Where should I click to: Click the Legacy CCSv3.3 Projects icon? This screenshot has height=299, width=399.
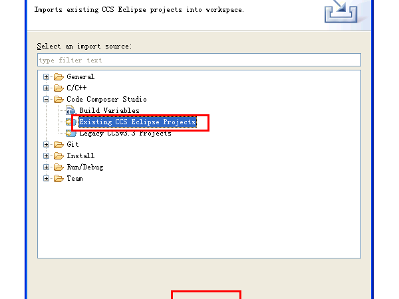tap(70, 133)
